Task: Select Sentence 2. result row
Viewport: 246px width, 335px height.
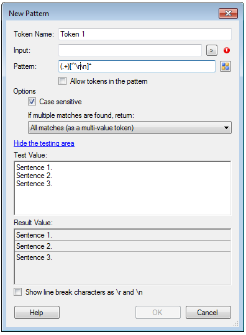Action: (122, 246)
